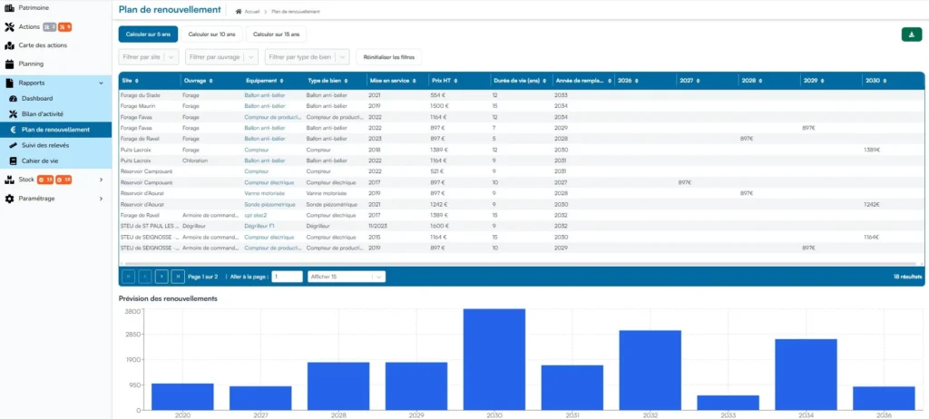Select Calculer sur 10 ans

[x=211, y=34]
